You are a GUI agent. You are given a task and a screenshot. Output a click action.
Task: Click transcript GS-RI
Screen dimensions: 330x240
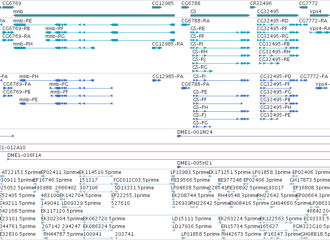coord(220,48)
